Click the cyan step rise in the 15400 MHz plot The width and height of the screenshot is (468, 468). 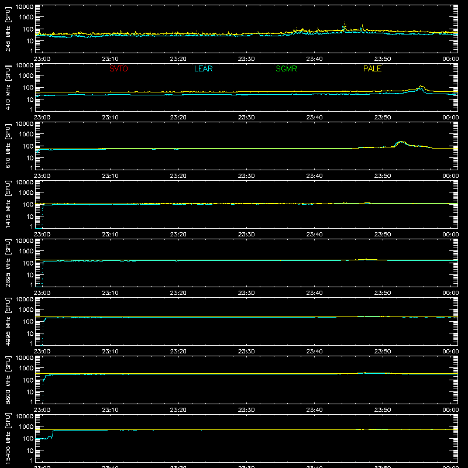pos(53,434)
